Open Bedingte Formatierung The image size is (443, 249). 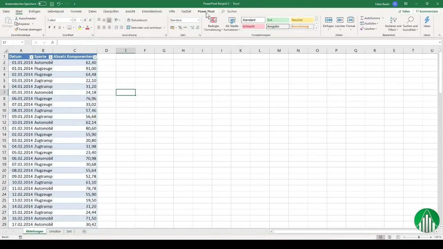(213, 24)
